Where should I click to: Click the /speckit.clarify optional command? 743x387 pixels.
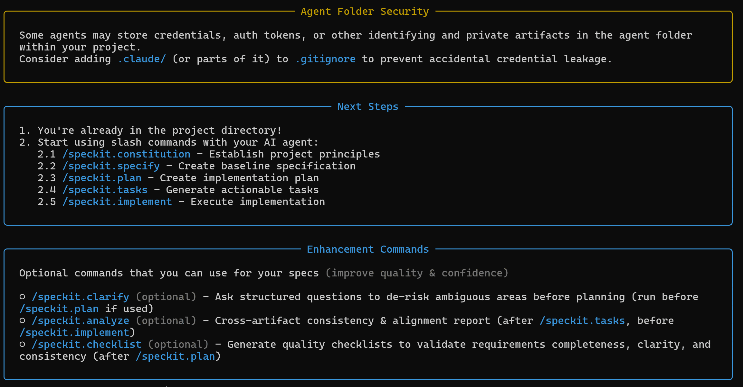[80, 297]
